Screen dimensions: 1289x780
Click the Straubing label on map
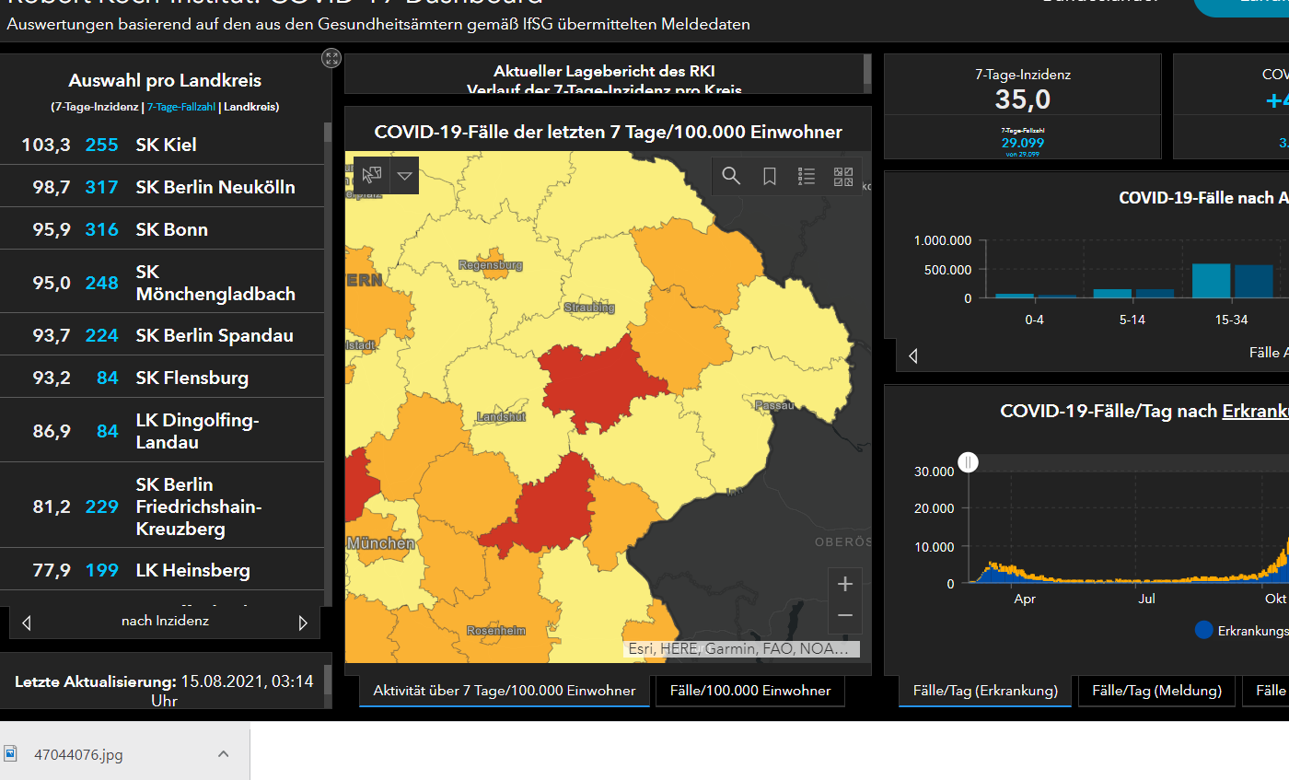589,308
